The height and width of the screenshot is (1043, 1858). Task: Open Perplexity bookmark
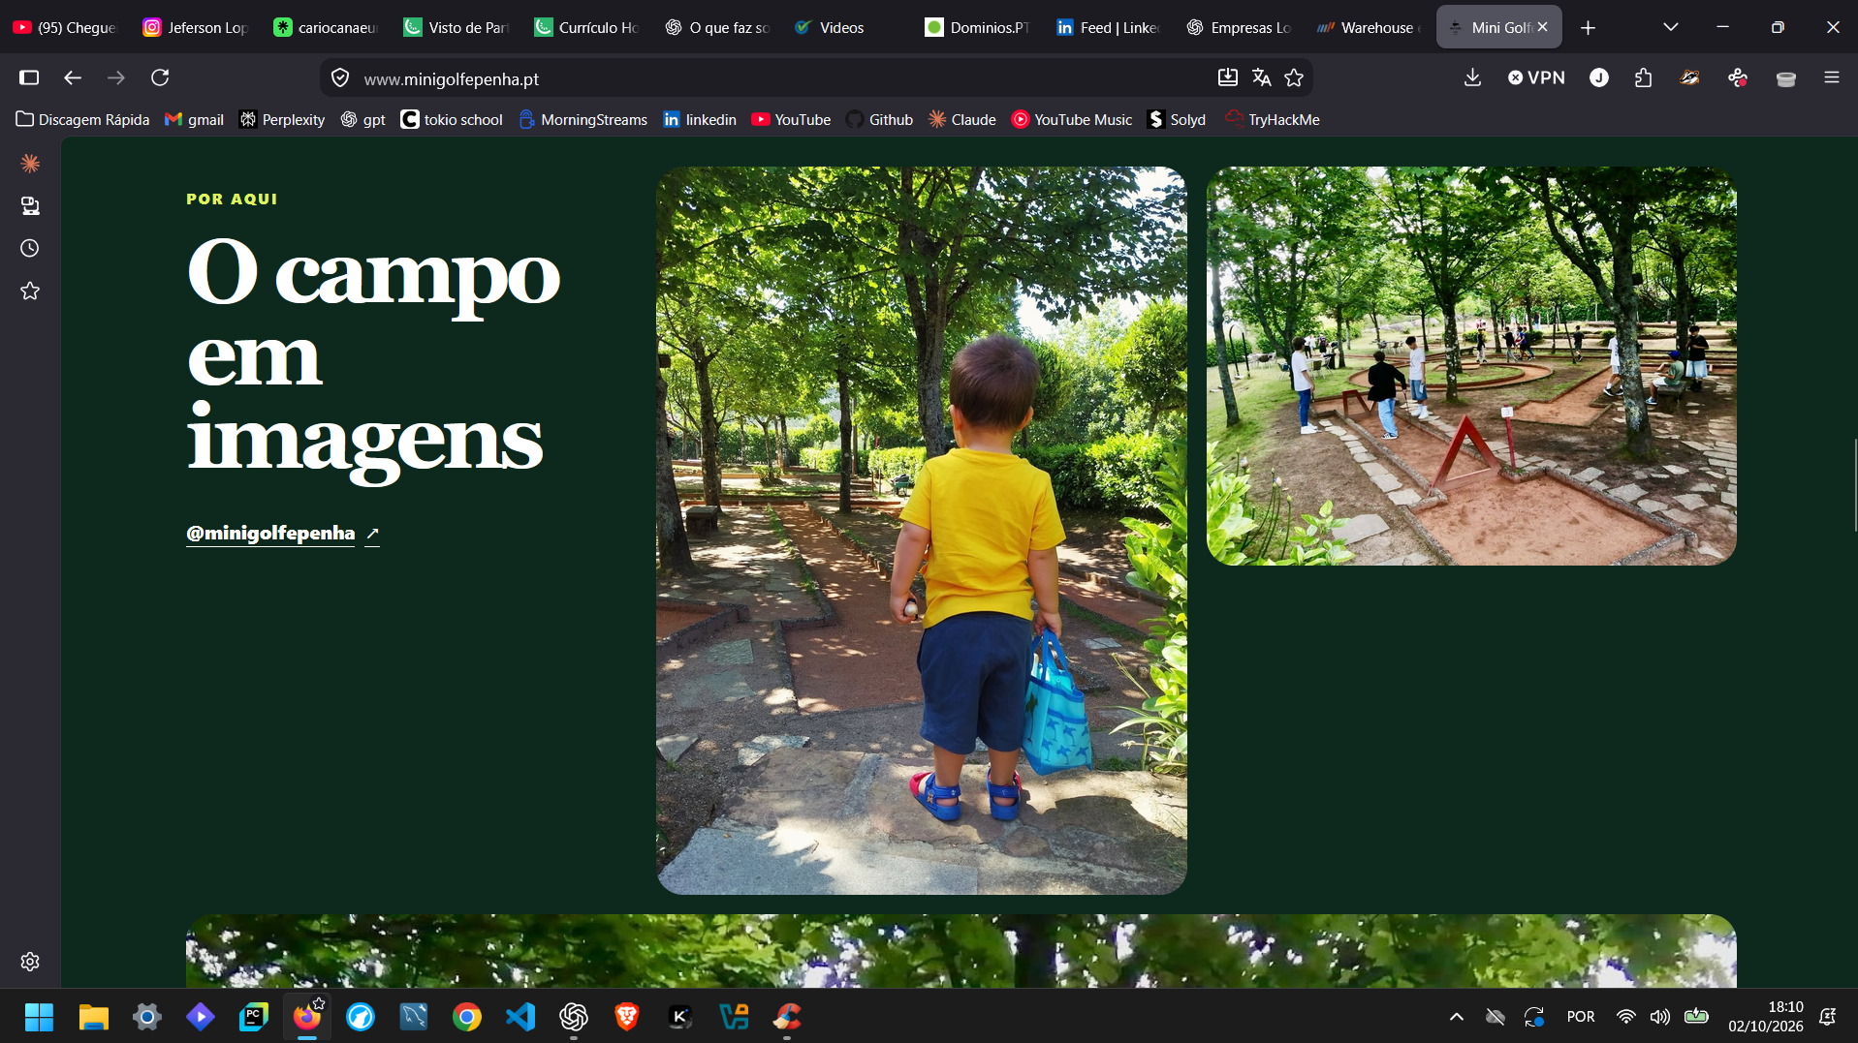tap(282, 119)
